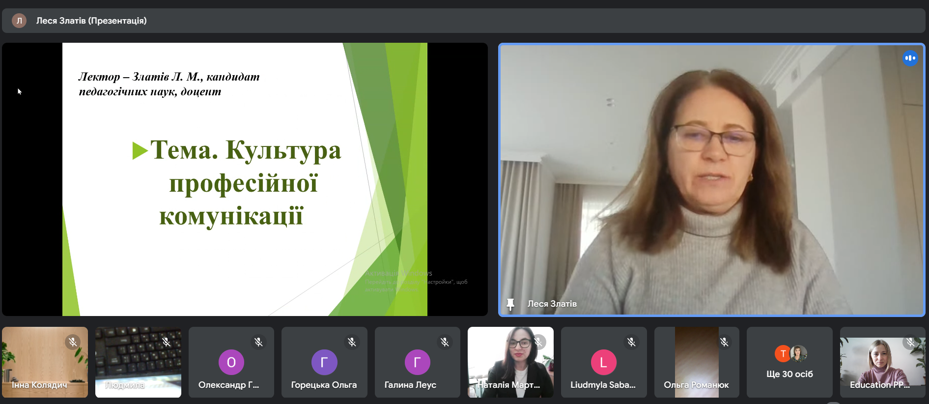Click the muted mic icon on Олександр's tile
929x404 pixels.
258,342
